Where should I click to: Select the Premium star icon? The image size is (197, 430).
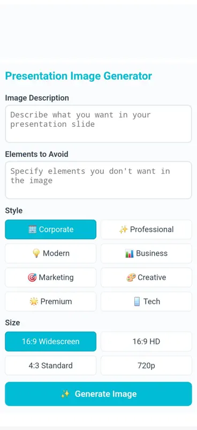(x=34, y=302)
